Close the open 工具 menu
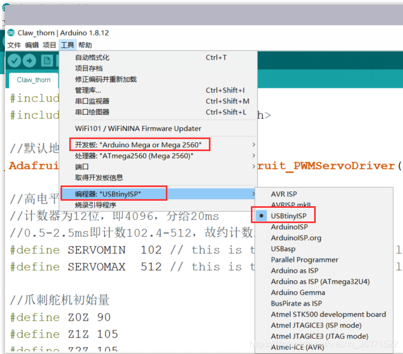The image size is (403, 354). click(x=67, y=45)
